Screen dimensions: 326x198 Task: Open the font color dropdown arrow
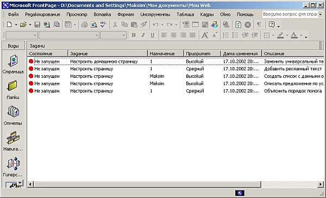pyautogui.click(x=301, y=35)
